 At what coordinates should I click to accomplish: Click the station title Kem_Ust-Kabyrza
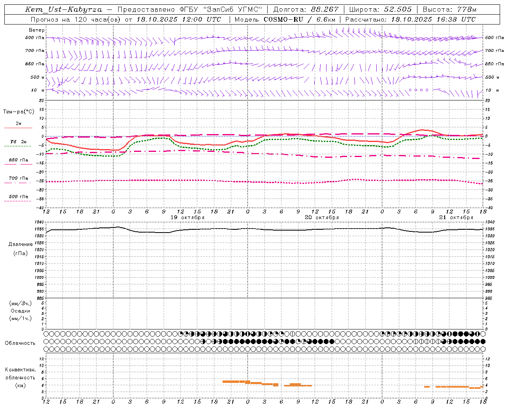(64, 9)
